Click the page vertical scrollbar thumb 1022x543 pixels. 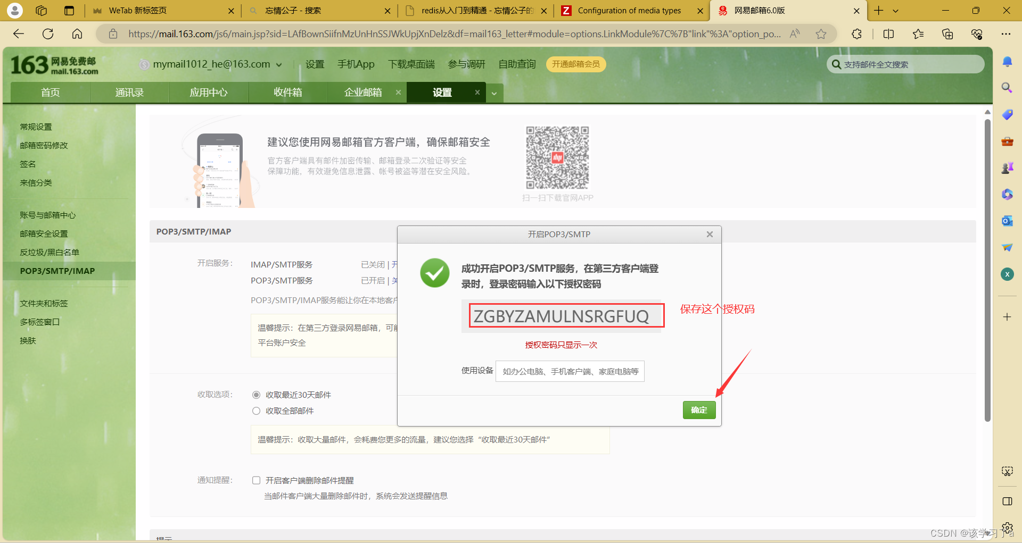coord(987,270)
